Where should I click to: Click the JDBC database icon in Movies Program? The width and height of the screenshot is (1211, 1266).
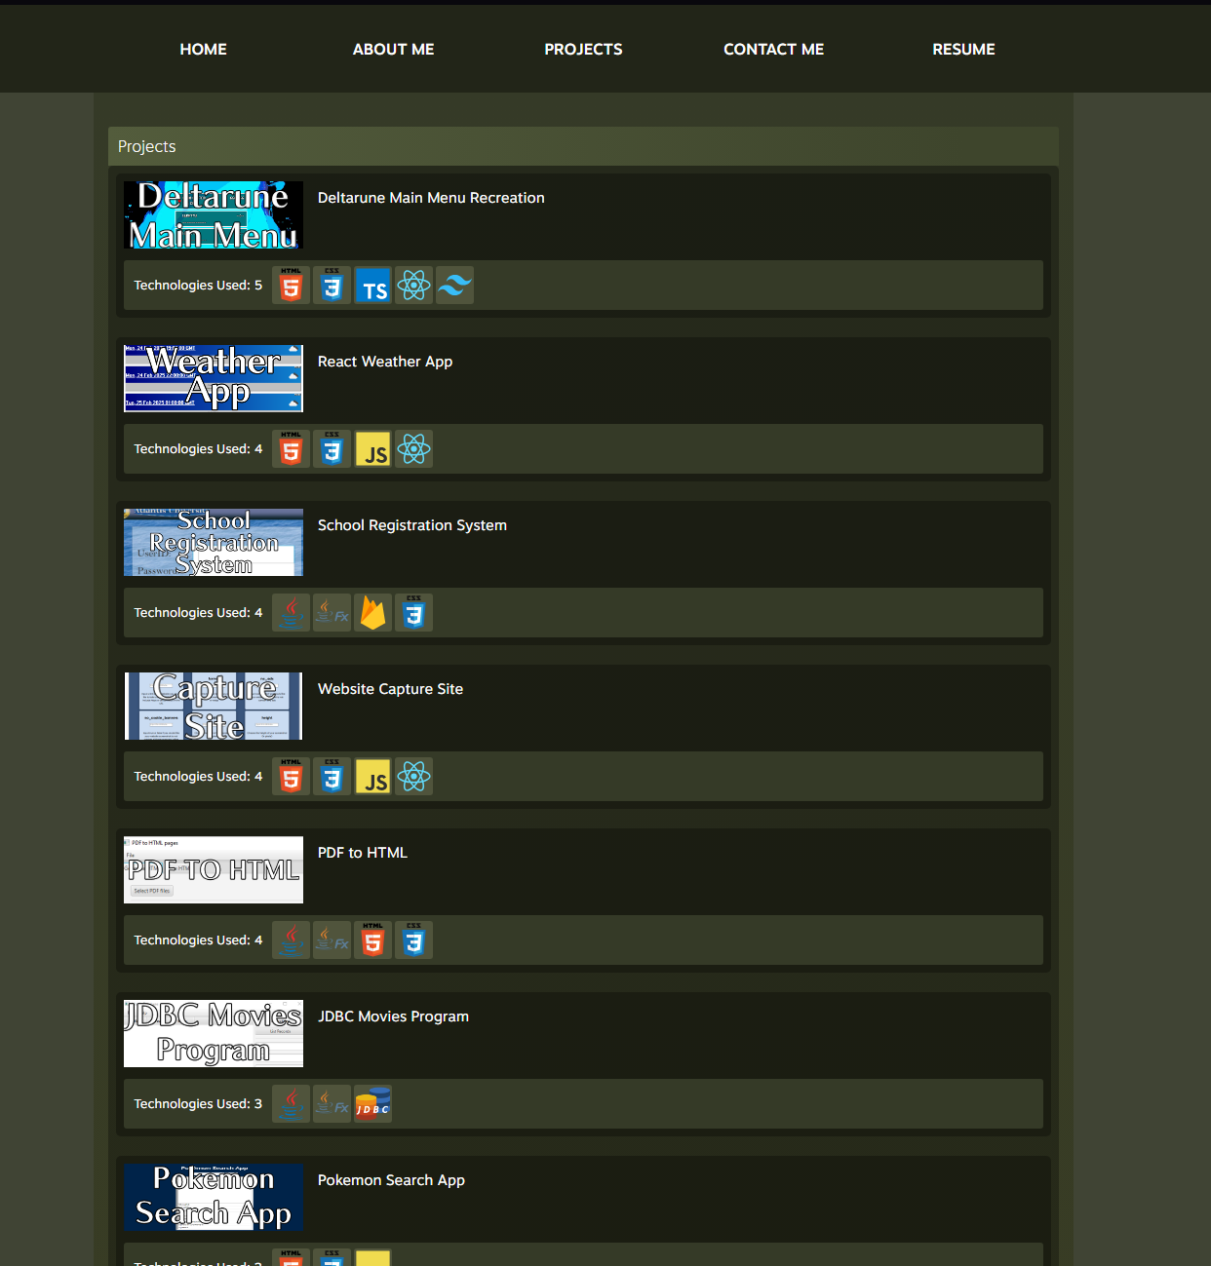(372, 1104)
